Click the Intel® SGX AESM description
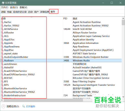This screenshot has height=111, width=125. tap(82, 29)
